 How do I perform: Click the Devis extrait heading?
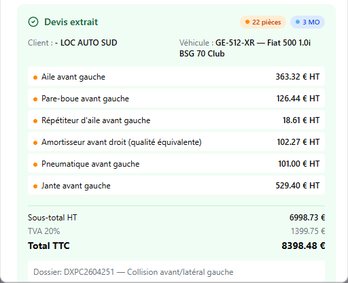71,22
